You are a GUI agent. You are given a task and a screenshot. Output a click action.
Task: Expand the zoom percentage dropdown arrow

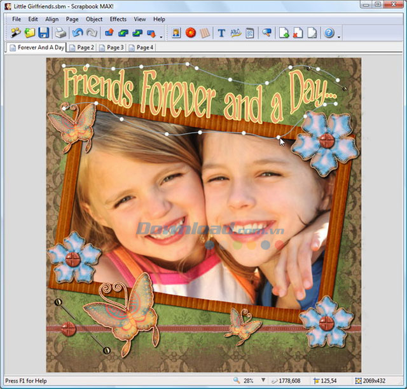(x=265, y=381)
